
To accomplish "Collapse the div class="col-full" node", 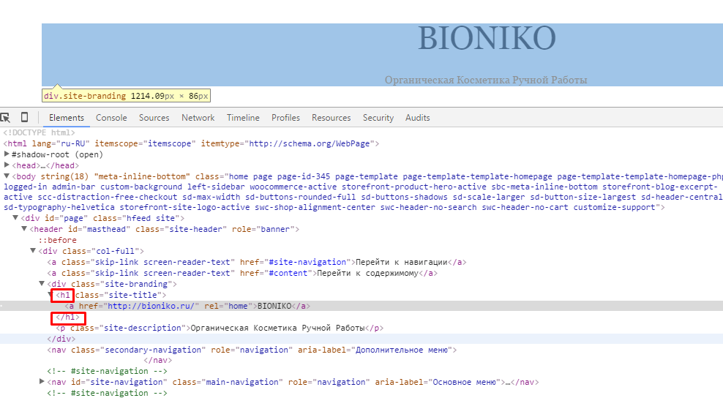I will [x=33, y=251].
